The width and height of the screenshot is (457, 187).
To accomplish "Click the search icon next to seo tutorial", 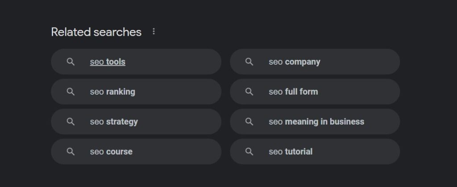I will point(249,151).
